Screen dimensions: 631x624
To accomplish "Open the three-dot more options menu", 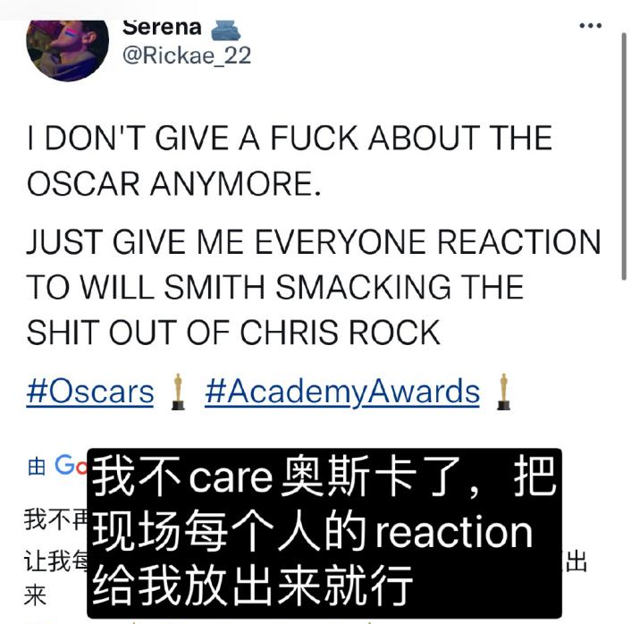I will [591, 26].
